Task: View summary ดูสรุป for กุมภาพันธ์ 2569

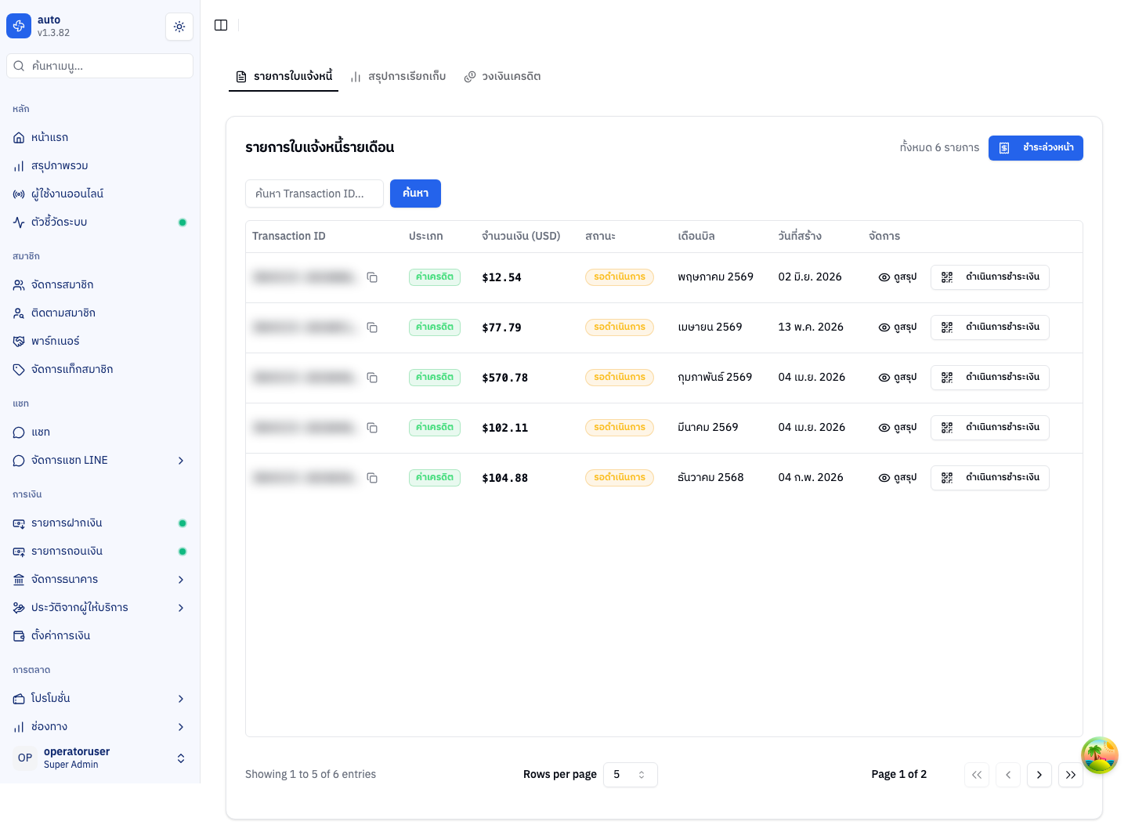Action: point(897,378)
